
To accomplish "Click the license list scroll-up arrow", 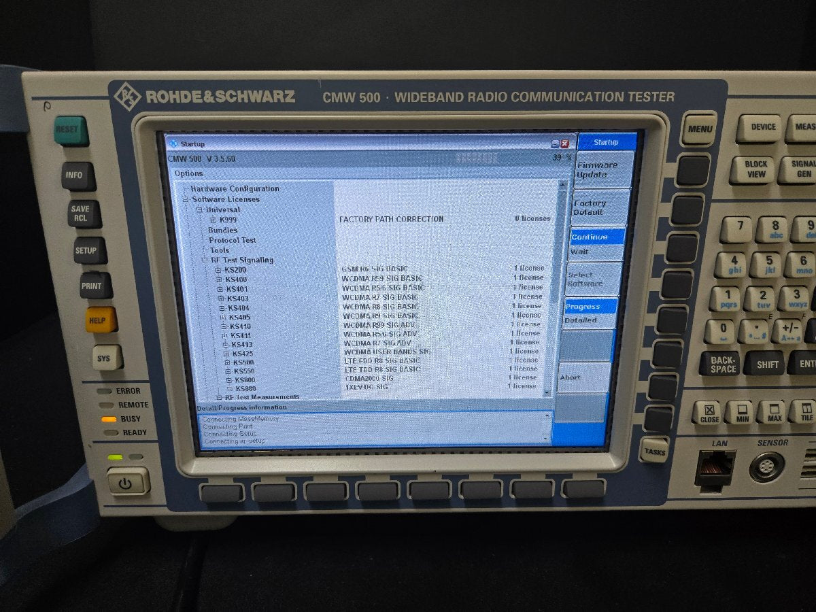I will [x=563, y=184].
